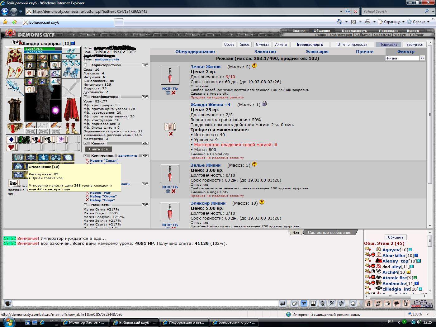Click the Вернуться button
Image resolution: width=436 pixels, height=327 pixels.
click(415, 45)
